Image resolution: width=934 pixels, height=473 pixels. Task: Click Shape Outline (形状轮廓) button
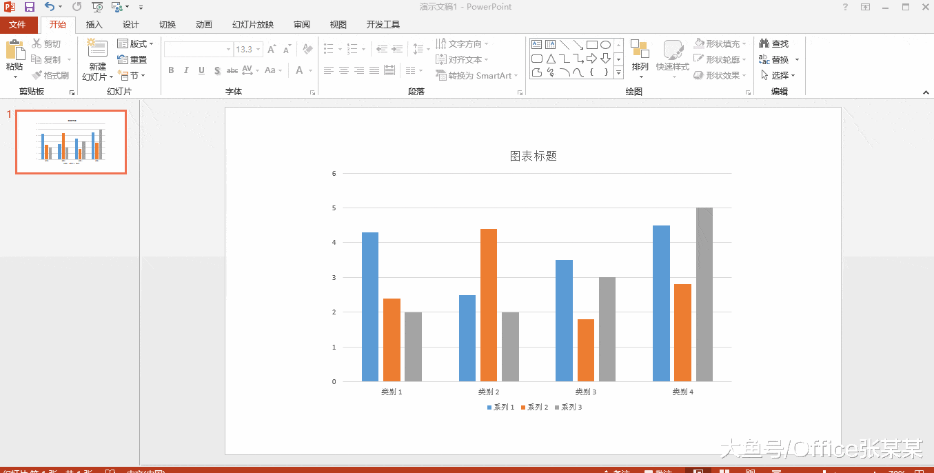(720, 59)
